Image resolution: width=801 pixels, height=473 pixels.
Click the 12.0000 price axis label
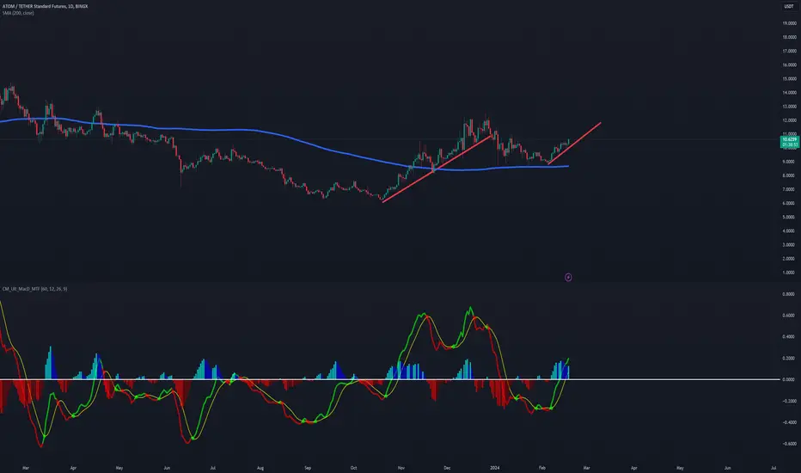pyautogui.click(x=789, y=120)
